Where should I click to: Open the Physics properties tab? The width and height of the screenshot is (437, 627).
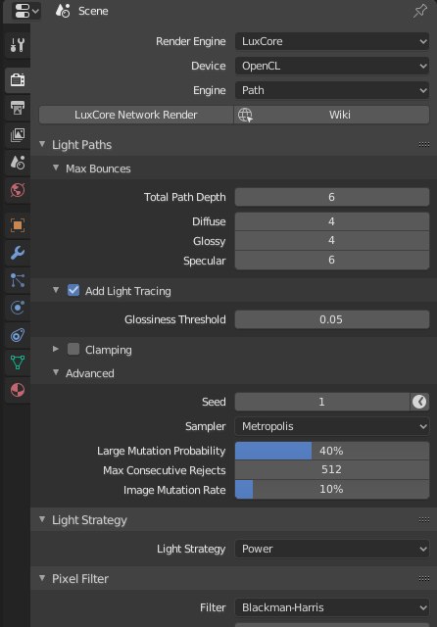18,308
